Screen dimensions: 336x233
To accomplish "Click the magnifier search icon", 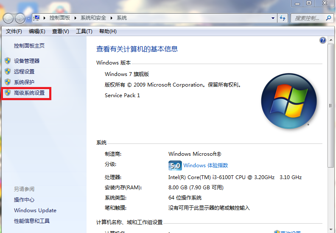I will 328,18.
